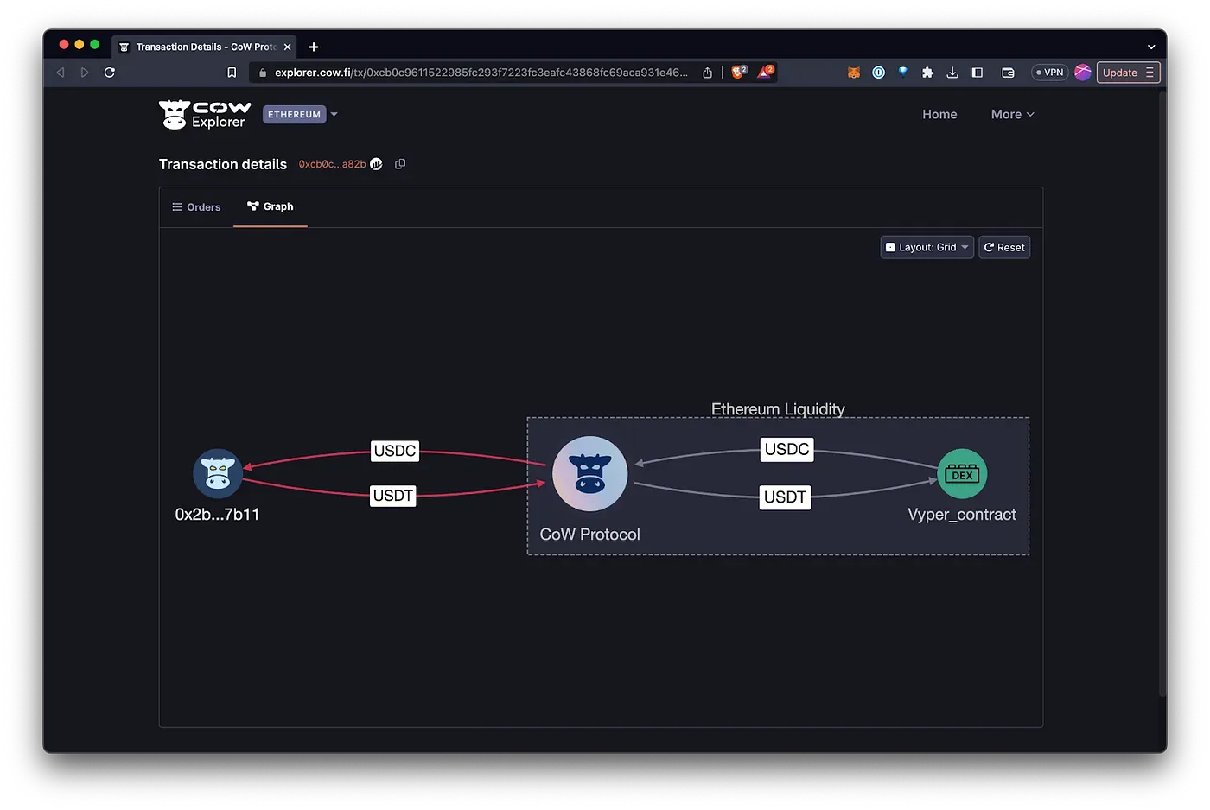Toggle the VPN control in the toolbar
Image resolution: width=1210 pixels, height=810 pixels.
(x=1048, y=73)
